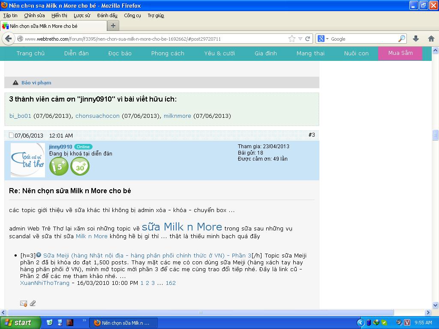Open a new tab with plus button

point(113,26)
